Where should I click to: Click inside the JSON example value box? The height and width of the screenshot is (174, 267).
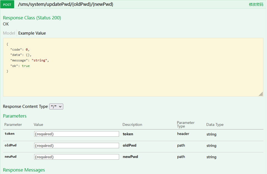pos(133,67)
